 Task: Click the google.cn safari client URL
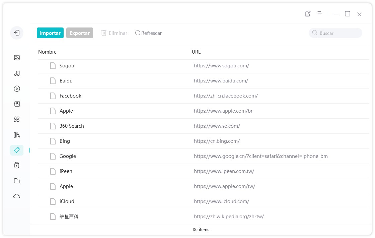tap(261, 156)
